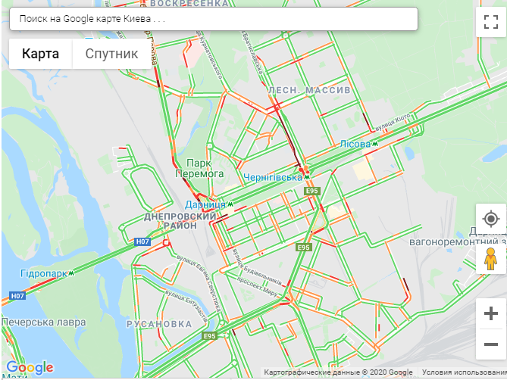507x380 pixels.
Task: Click the Google logo
Action: click(30, 367)
